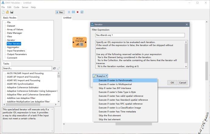
Task: Open the Code menu
Action: tap(16, 7)
